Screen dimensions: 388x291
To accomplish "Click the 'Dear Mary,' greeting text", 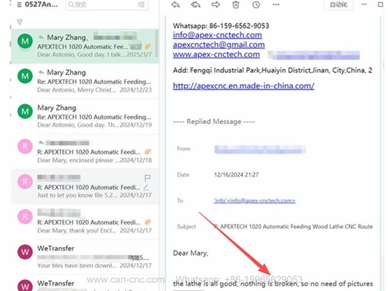I will (x=191, y=253).
